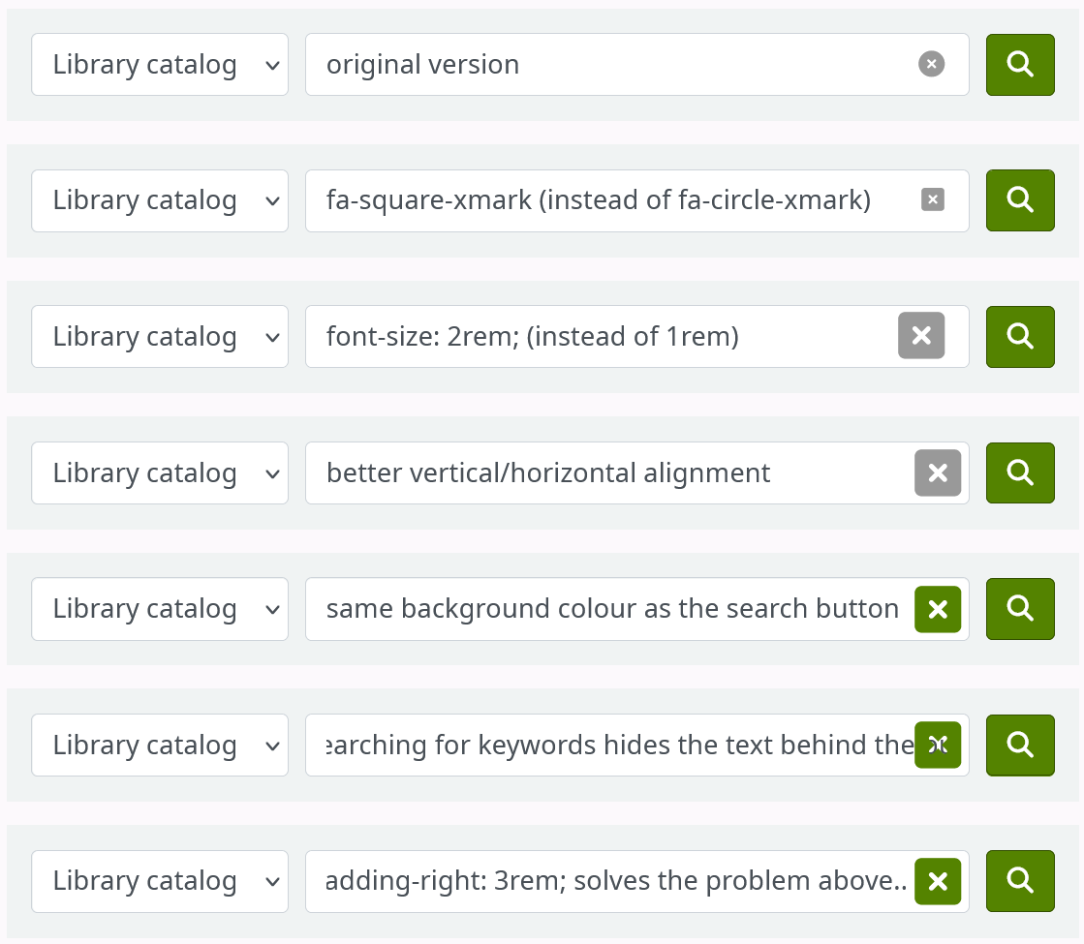
Task: Open Library catalog dropdown in 'searching for keywords' row
Action: pos(160,745)
